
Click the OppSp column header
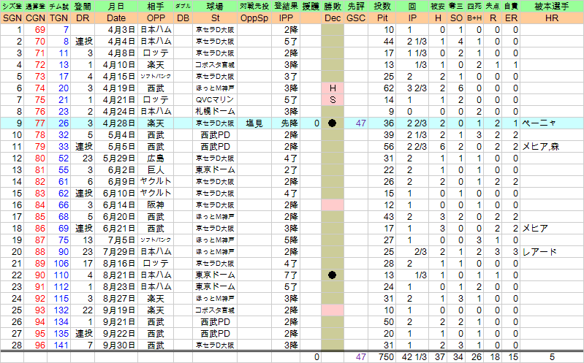tap(254, 18)
